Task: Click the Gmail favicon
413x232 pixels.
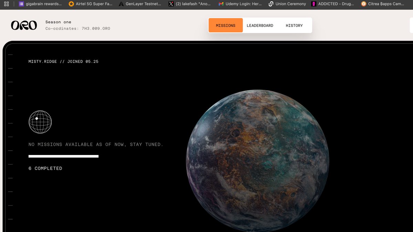Action: point(221,4)
